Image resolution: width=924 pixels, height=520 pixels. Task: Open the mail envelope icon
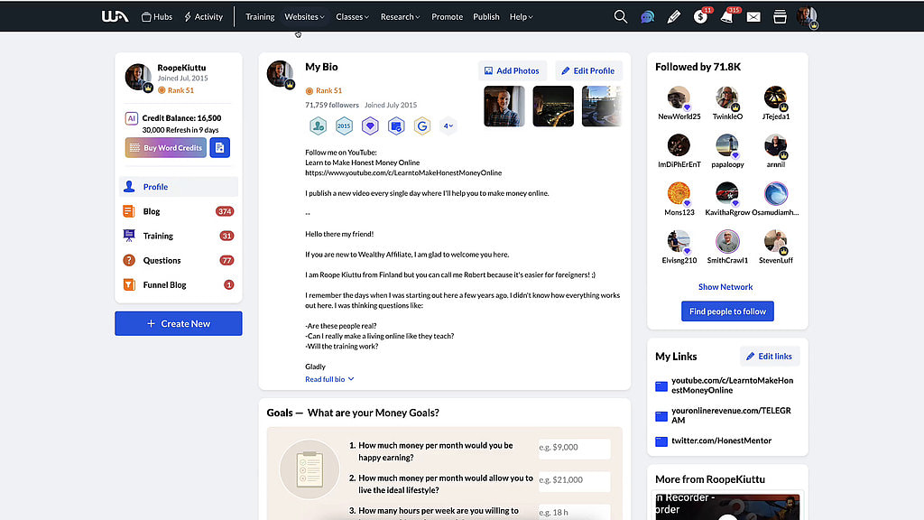tap(753, 17)
